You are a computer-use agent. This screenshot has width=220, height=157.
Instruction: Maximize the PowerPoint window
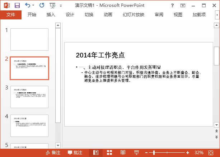pos(204,5)
